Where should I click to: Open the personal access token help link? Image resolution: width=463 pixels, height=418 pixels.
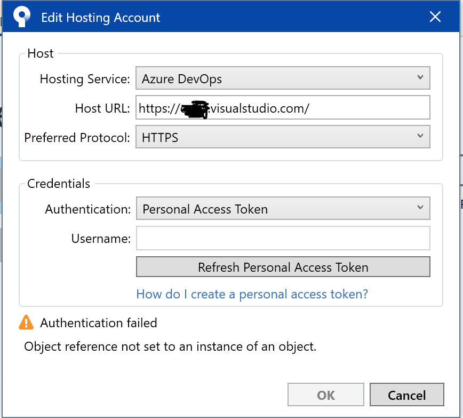click(252, 294)
